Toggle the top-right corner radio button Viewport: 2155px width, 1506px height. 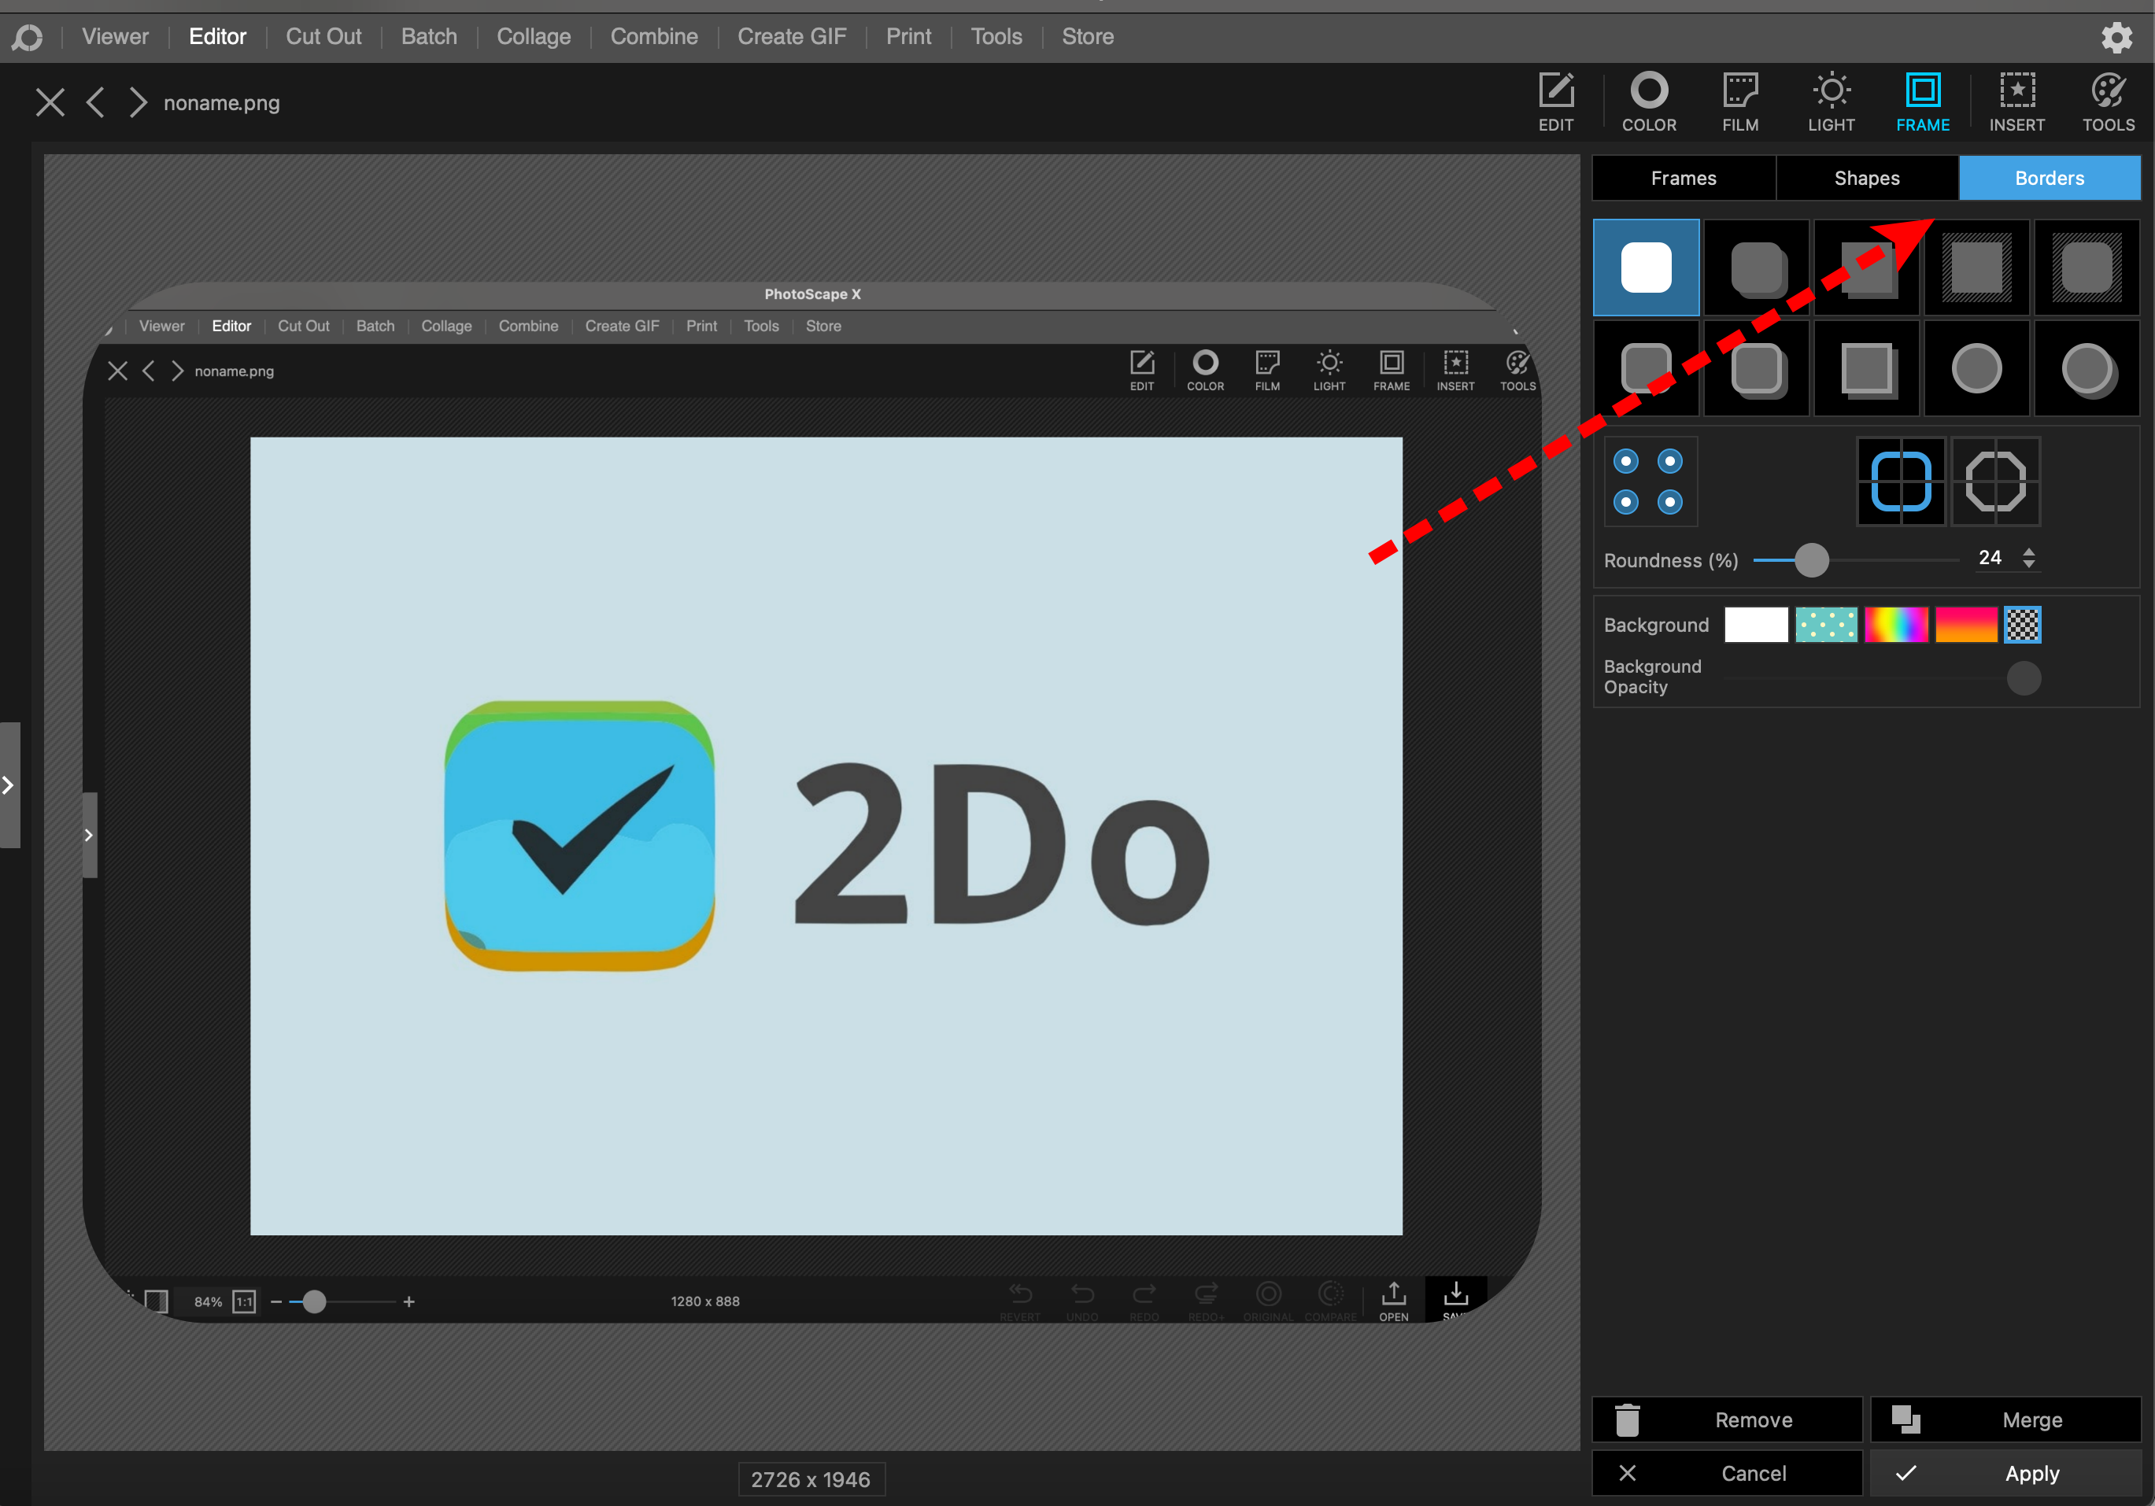click(1669, 462)
